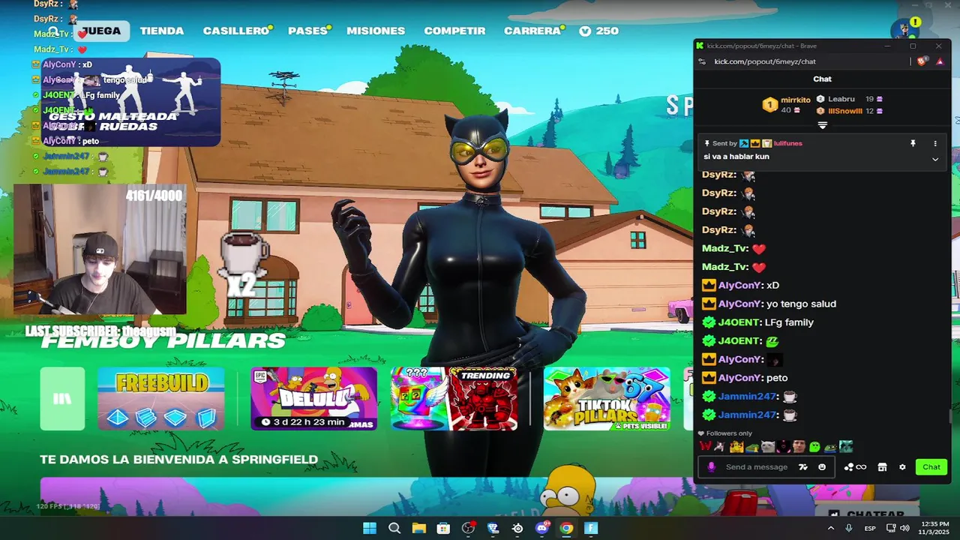The image size is (960, 540).
Task: Open the channel points icon beside infinity
Action: click(x=849, y=466)
